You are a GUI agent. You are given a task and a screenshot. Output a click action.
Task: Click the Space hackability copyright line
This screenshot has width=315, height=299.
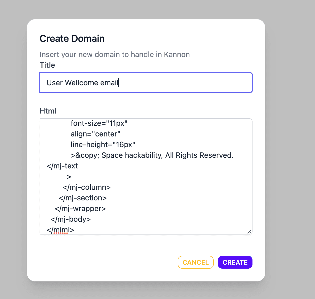point(152,155)
